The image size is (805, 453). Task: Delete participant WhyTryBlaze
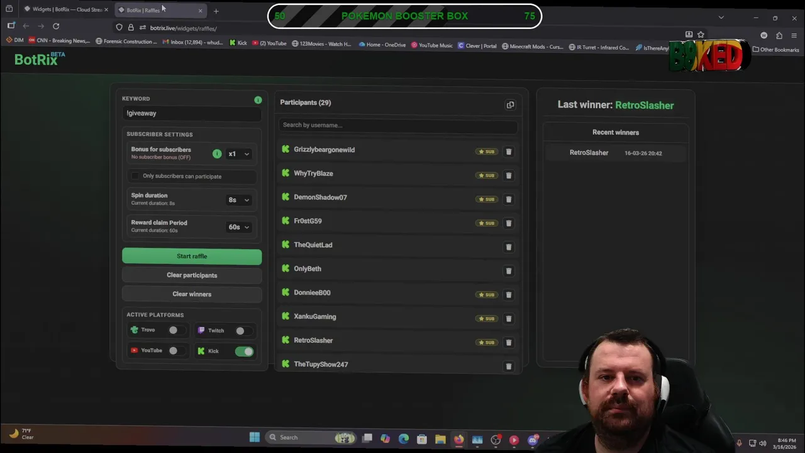pyautogui.click(x=509, y=176)
